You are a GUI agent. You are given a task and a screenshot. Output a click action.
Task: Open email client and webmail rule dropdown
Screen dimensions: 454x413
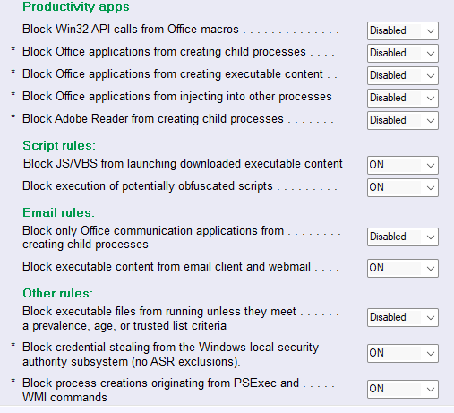click(403, 268)
